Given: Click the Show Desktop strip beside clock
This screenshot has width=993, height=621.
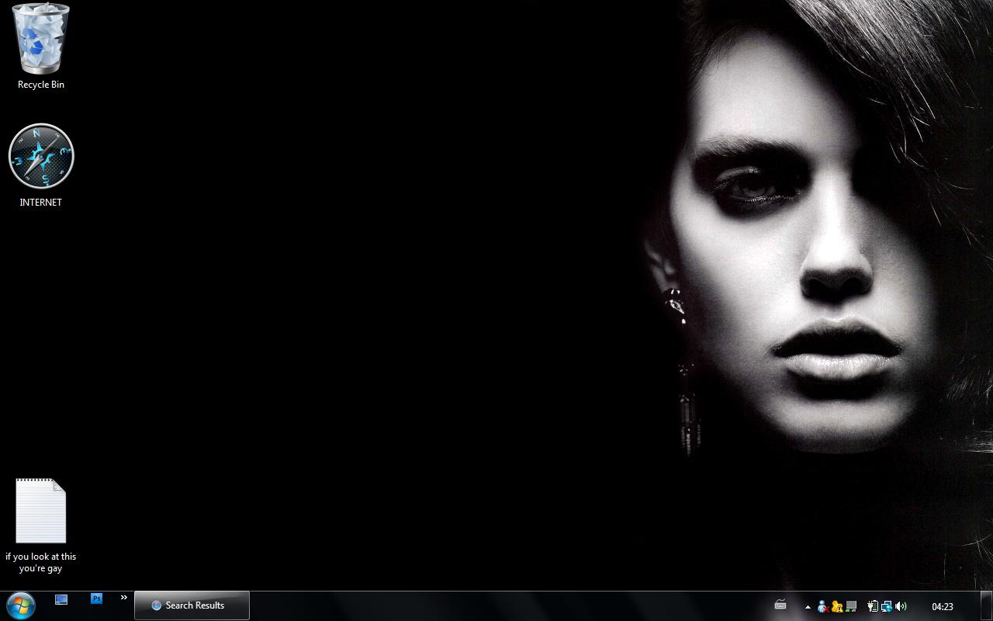Looking at the screenshot, I should (x=986, y=605).
